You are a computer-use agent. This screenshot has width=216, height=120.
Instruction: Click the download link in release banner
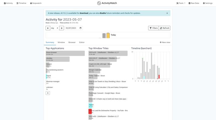point(84,13)
